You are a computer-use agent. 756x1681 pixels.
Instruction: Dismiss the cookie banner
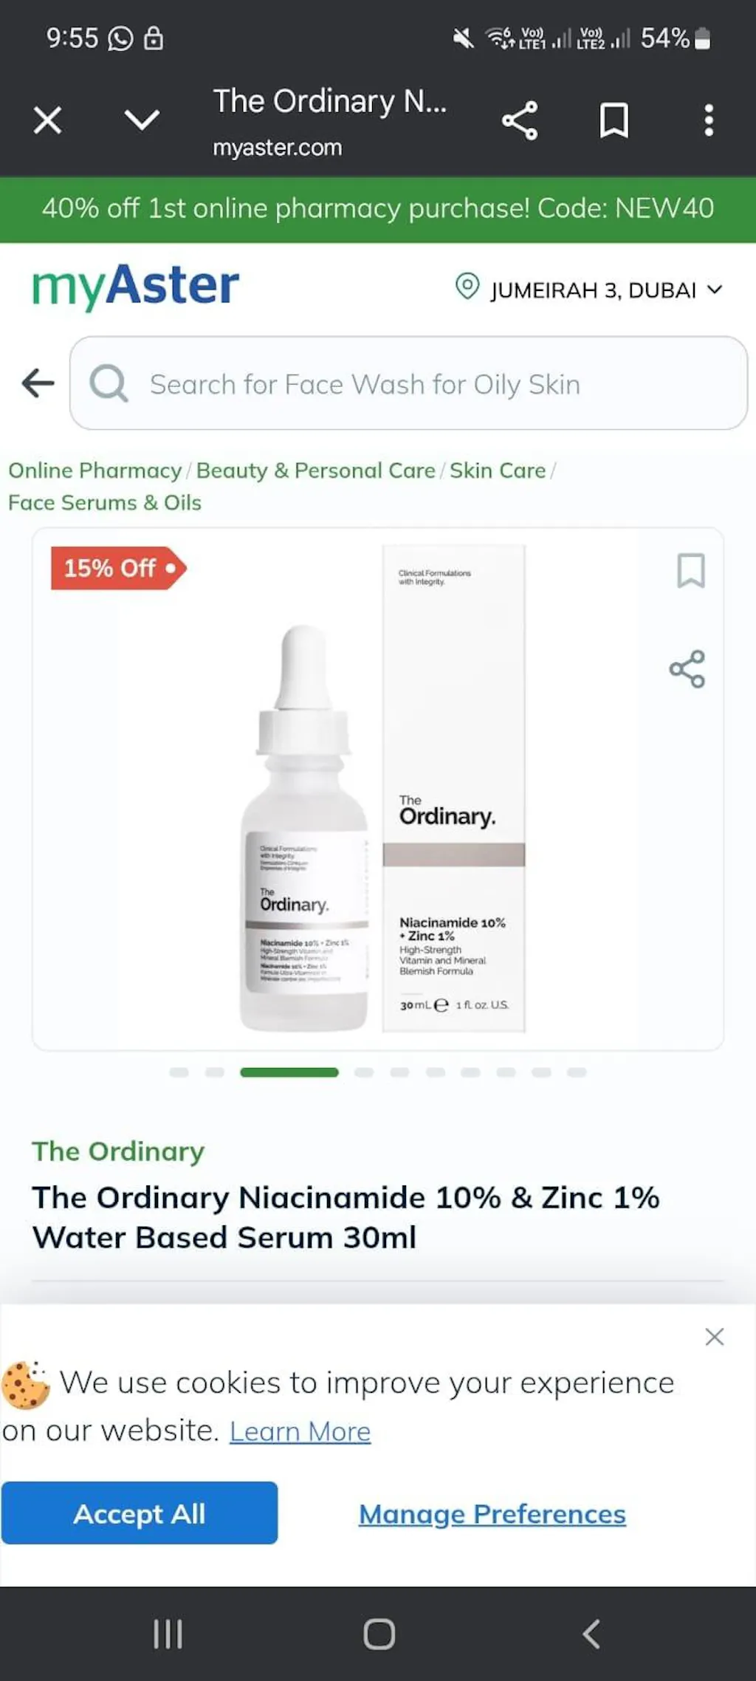point(714,1337)
